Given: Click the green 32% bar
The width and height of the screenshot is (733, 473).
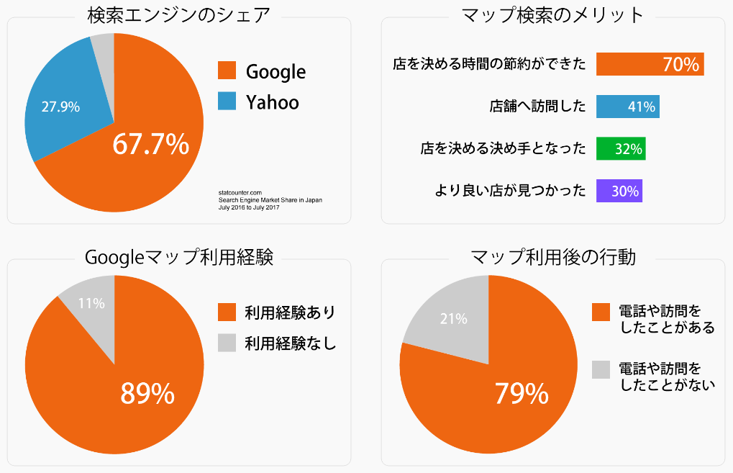Looking at the screenshot, I should [x=621, y=149].
